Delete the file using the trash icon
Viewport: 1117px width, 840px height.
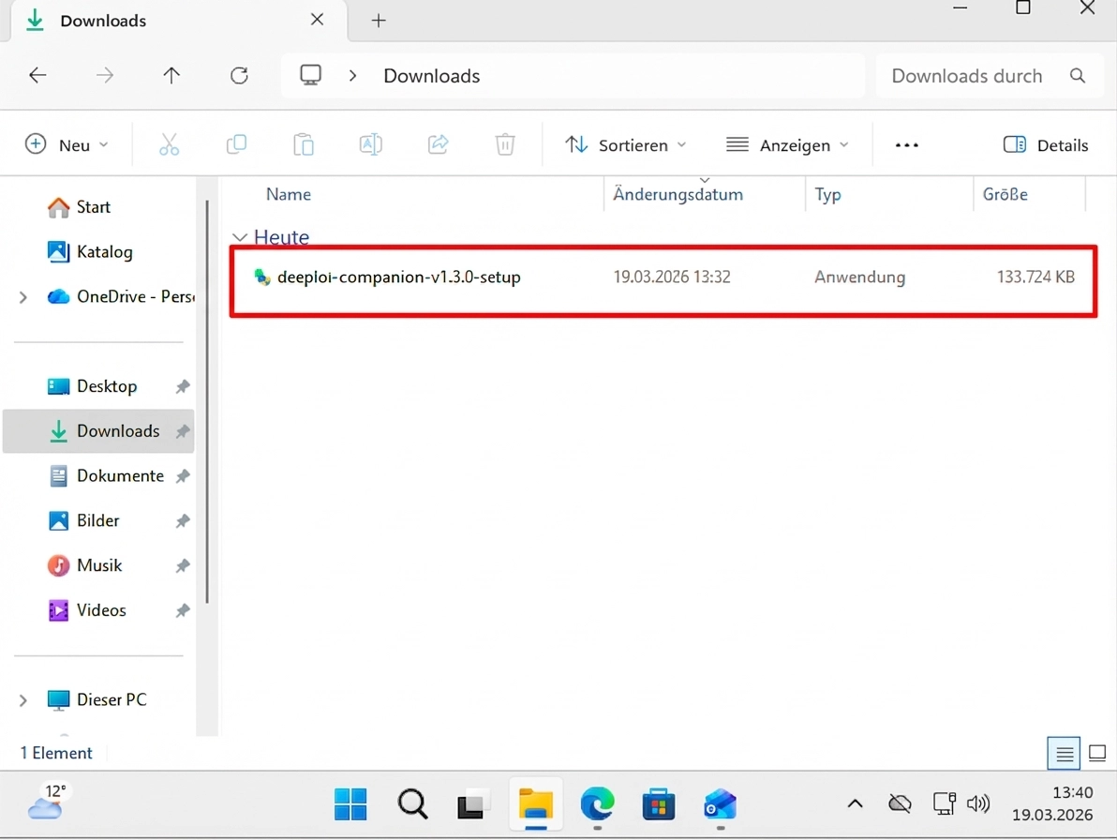(x=504, y=144)
